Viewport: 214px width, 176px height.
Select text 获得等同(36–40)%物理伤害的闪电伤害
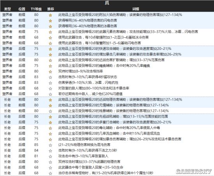pyautogui.click(x=88, y=20)
